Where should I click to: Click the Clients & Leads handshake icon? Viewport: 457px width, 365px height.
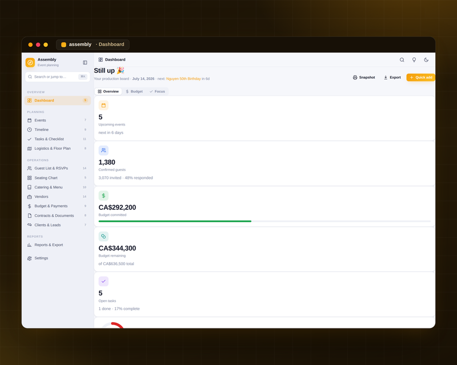[30, 225]
